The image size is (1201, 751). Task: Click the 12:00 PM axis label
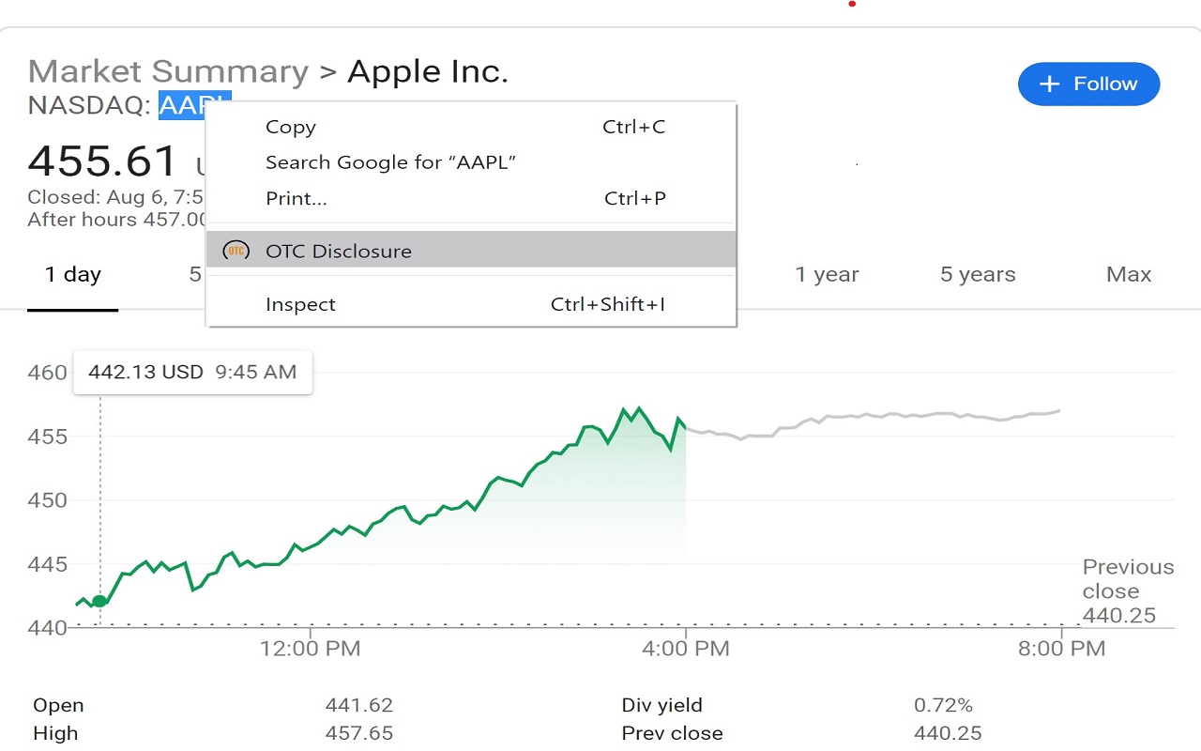311,648
